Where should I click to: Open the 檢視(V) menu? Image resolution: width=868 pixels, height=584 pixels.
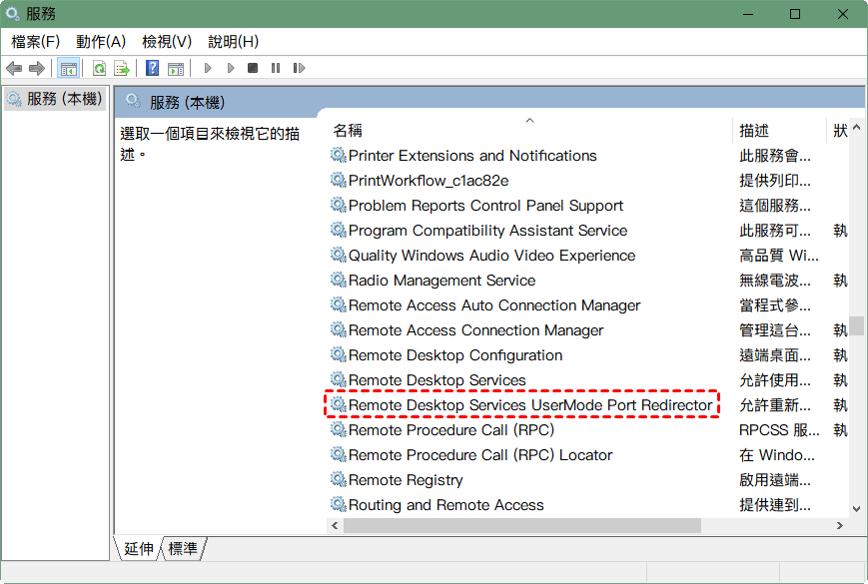[167, 42]
